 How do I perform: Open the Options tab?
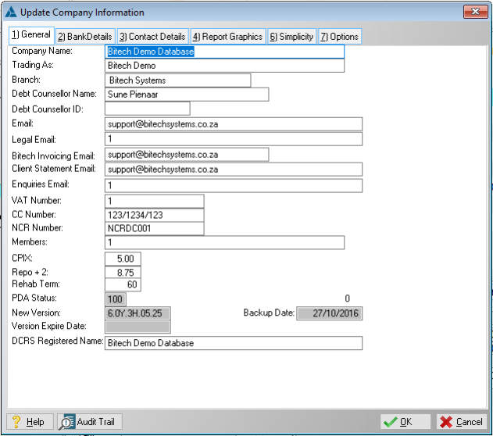[339, 37]
